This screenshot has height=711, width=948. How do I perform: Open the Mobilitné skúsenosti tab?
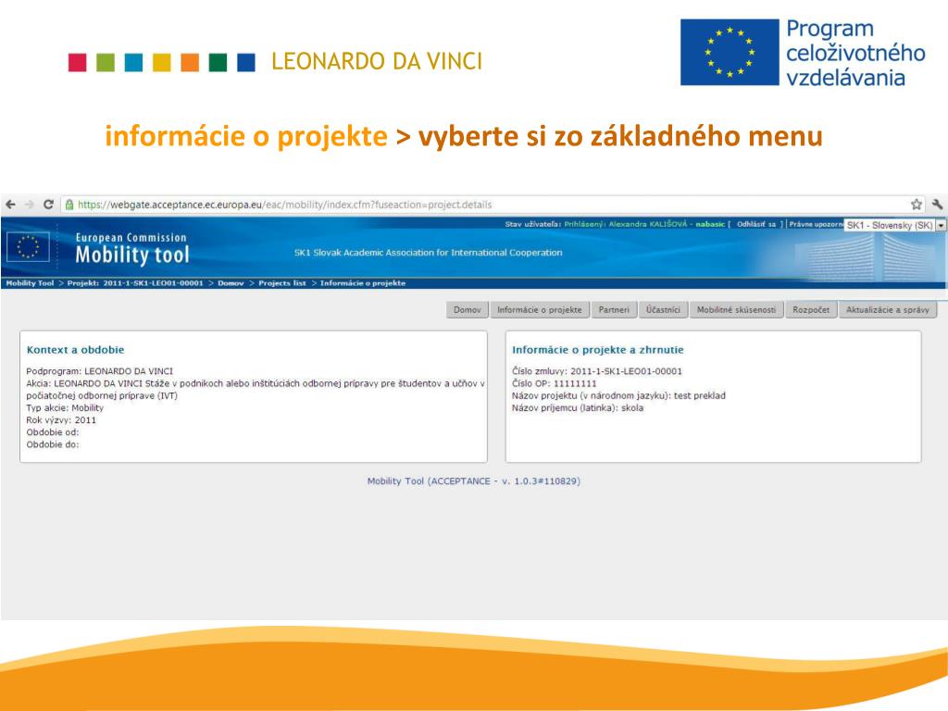coord(736,309)
